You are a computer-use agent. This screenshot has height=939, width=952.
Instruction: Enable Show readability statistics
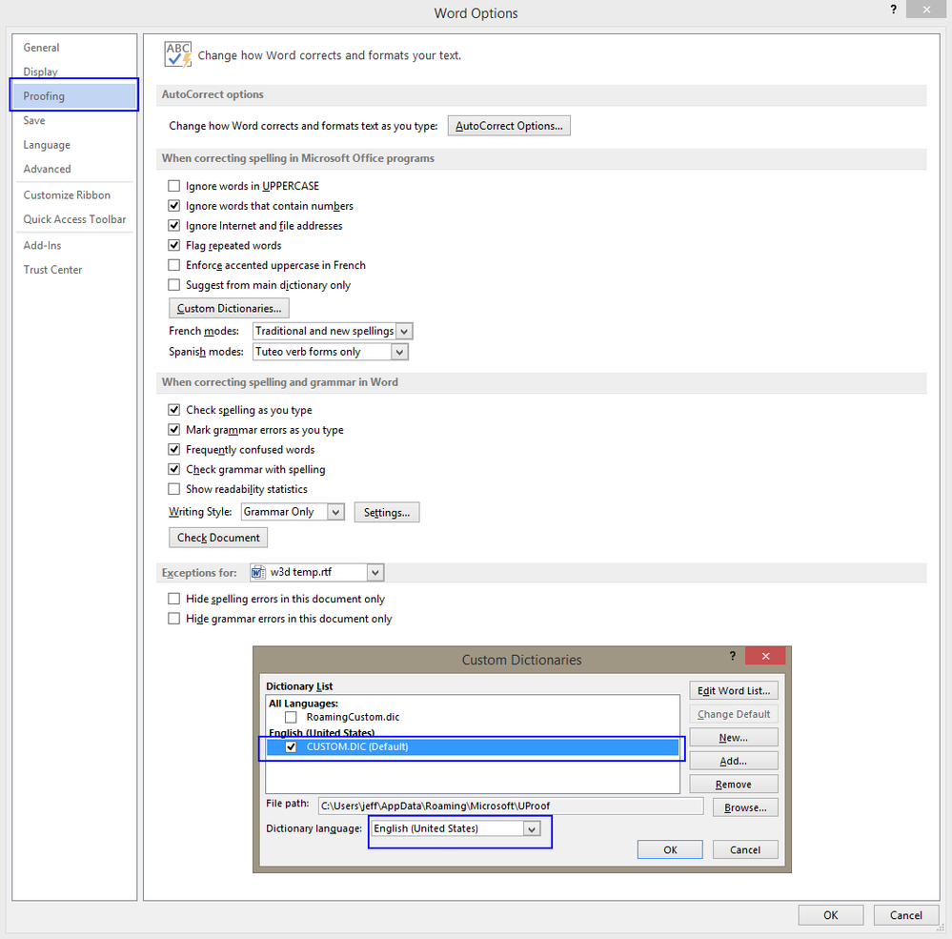pos(174,489)
